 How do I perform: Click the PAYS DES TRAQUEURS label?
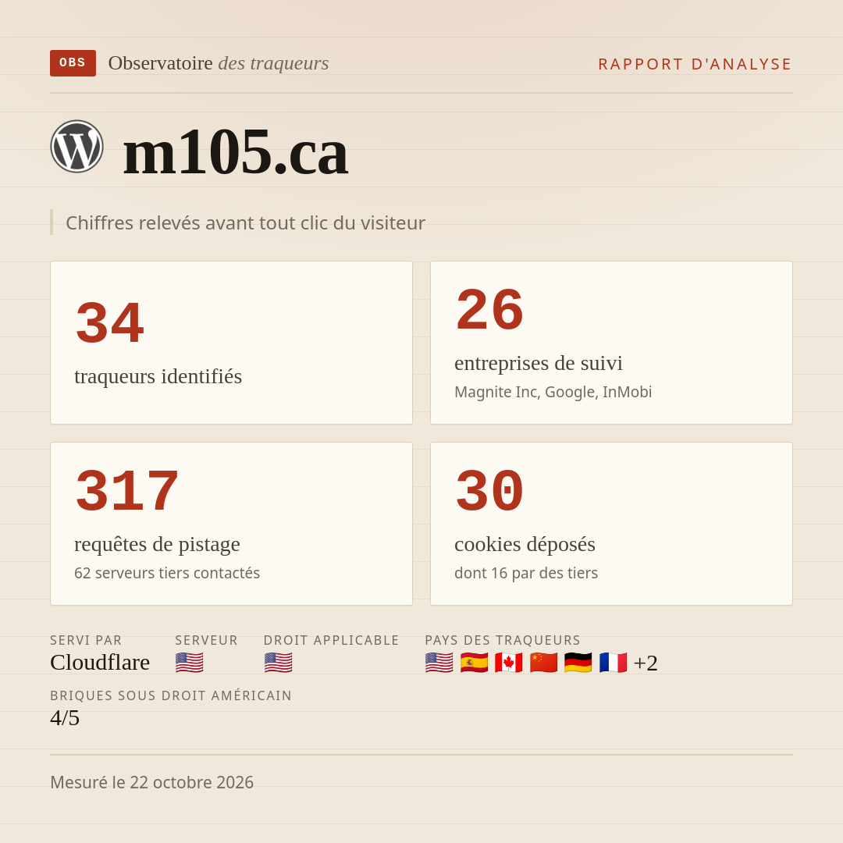[503, 640]
